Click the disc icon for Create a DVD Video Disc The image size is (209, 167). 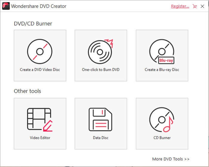(40, 51)
